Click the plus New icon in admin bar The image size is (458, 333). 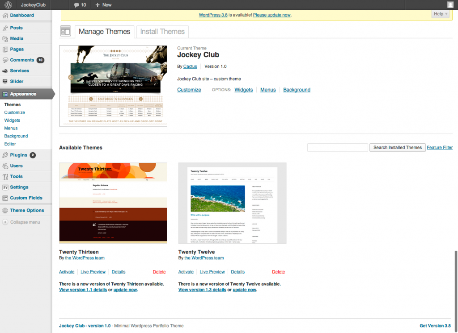point(98,4)
